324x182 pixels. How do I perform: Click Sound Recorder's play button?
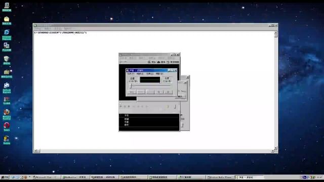[150, 92]
